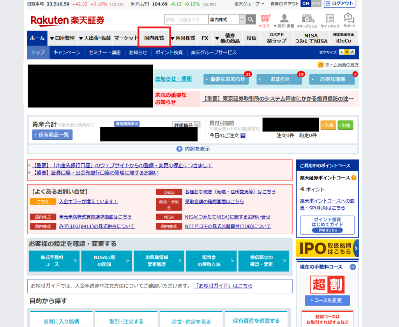Image resolution: width=399 pixels, height=327 pixels.
Task: Open the NTTドコモ TOB link
Action: point(228,226)
